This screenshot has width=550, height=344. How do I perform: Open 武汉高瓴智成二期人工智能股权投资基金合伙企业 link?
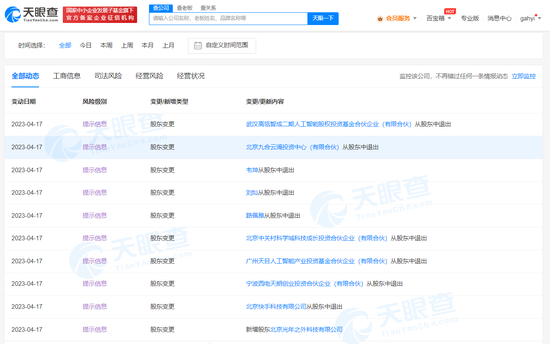[329, 124]
